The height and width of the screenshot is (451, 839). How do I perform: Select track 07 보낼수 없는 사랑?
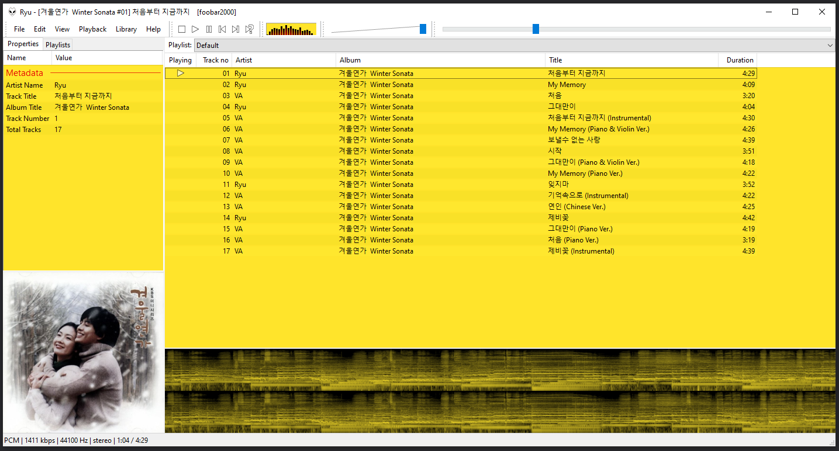pos(461,140)
